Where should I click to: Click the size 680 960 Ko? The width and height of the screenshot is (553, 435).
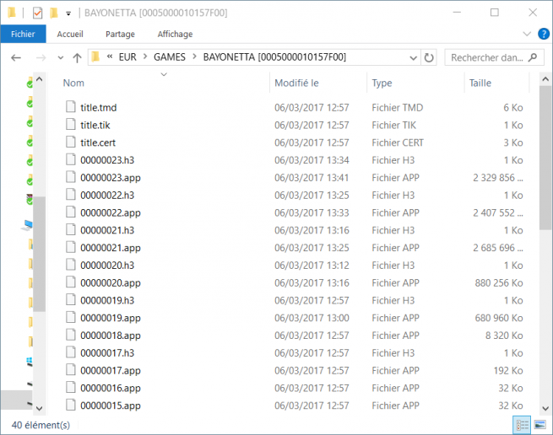(x=499, y=318)
